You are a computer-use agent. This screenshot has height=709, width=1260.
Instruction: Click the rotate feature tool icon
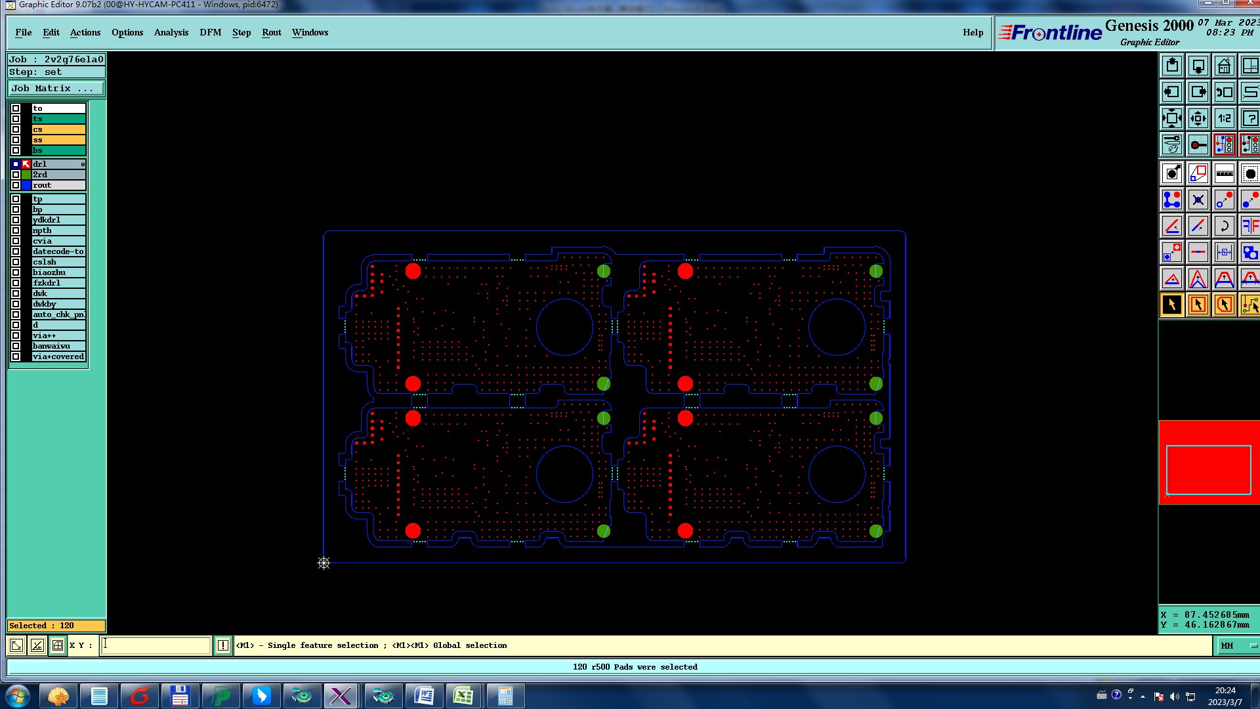(x=1224, y=226)
